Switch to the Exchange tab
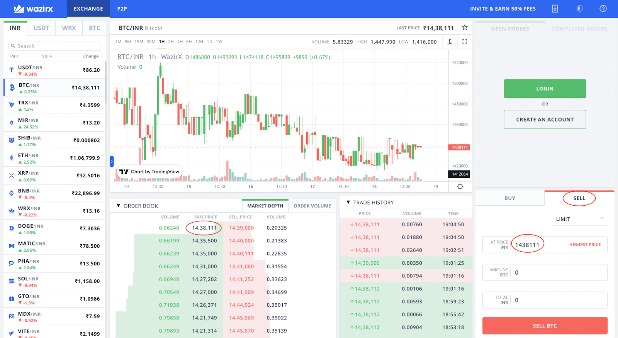This screenshot has height=338, width=618. pyautogui.click(x=88, y=9)
